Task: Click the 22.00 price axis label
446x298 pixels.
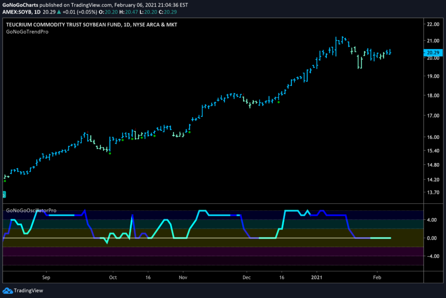Action: [433, 24]
